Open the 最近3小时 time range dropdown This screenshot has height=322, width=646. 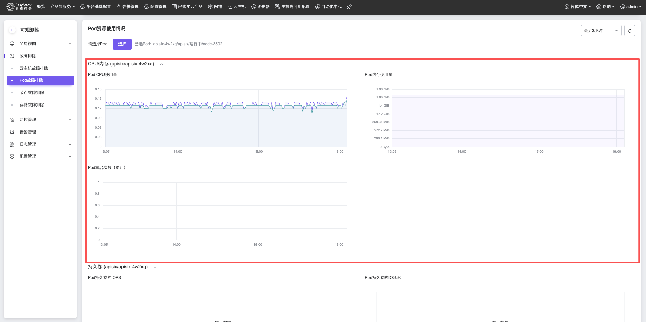tap(601, 31)
